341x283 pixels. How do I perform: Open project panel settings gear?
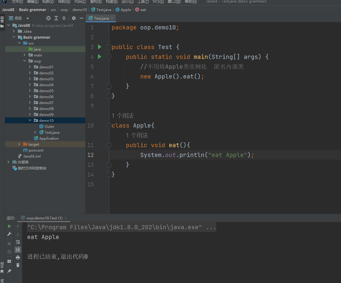tap(74, 18)
